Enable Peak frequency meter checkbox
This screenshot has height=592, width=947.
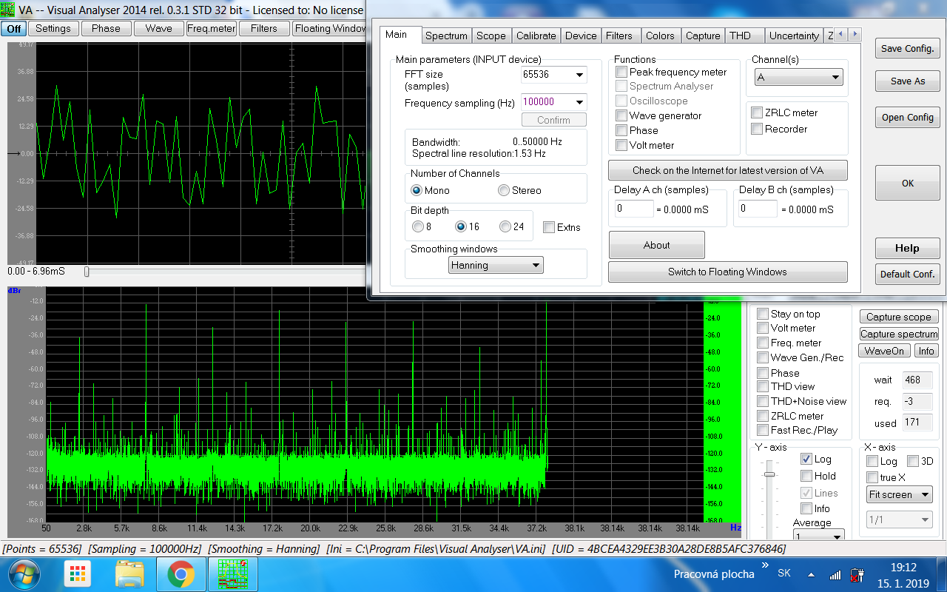pyautogui.click(x=622, y=73)
